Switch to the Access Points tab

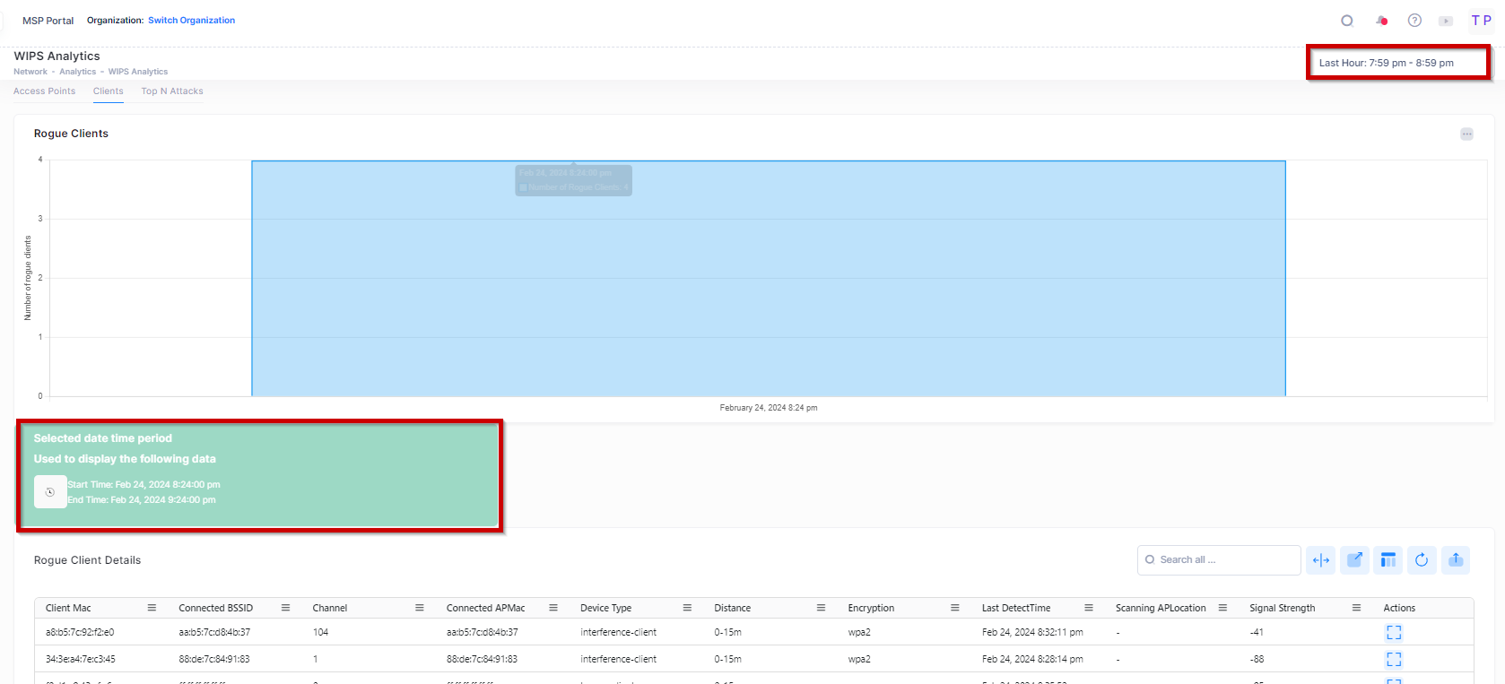pos(44,91)
